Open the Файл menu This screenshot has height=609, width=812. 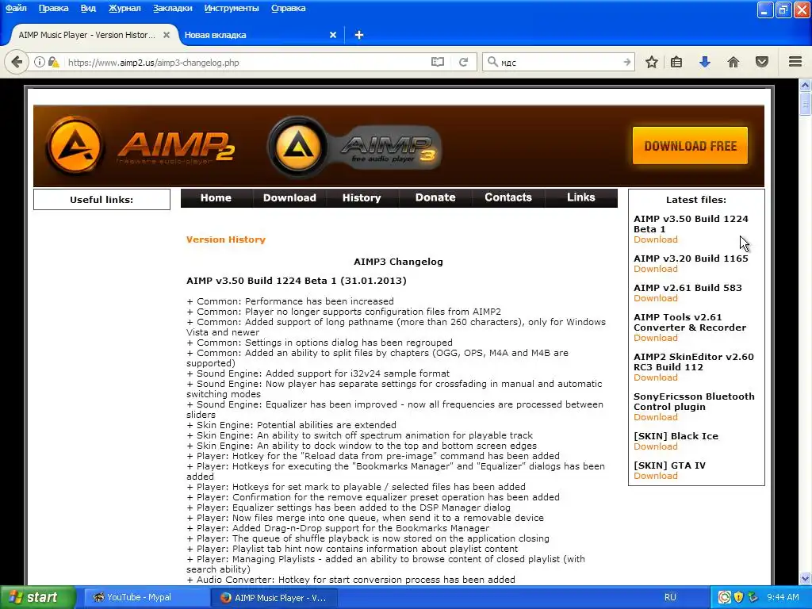point(16,8)
